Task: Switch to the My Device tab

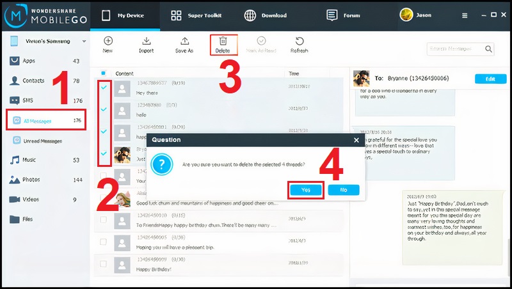Action: pos(125,15)
